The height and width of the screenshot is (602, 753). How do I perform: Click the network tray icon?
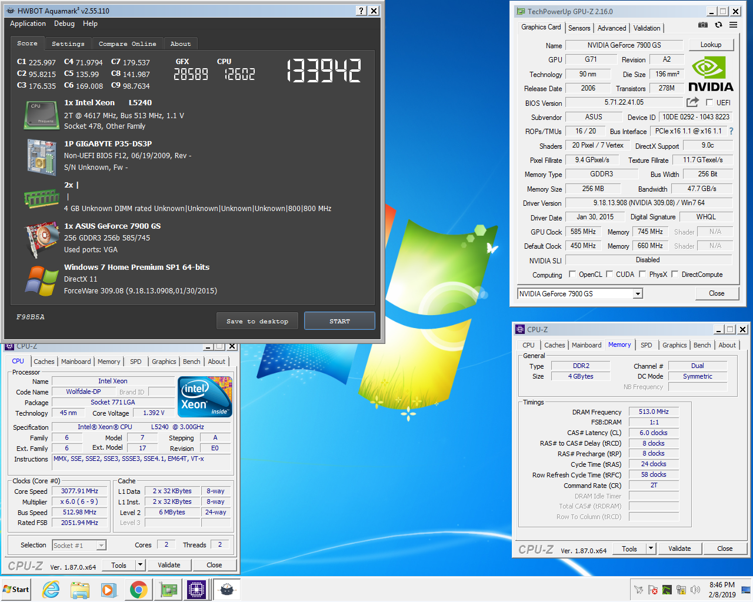[x=681, y=589]
